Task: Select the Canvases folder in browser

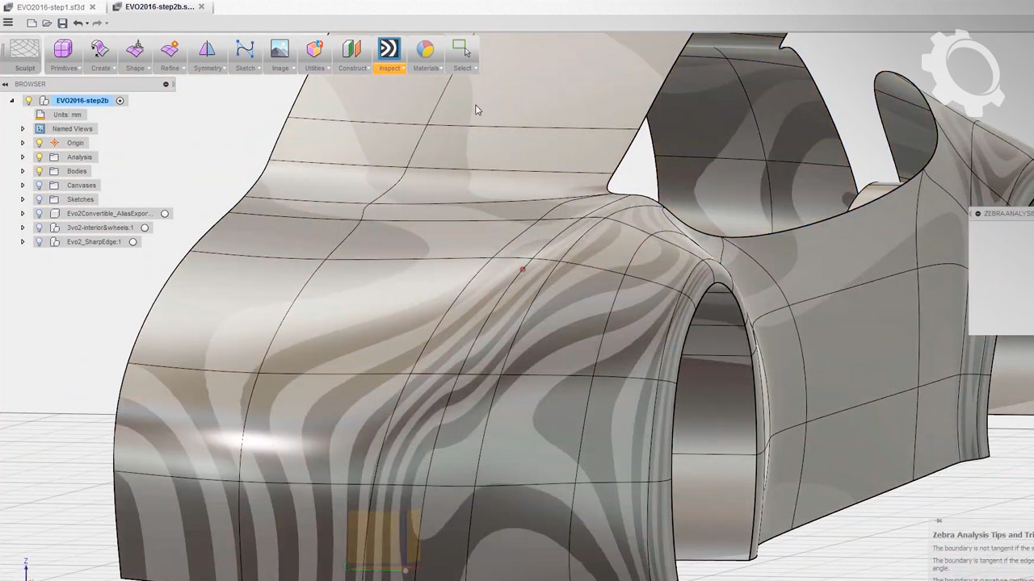Action: 81,186
